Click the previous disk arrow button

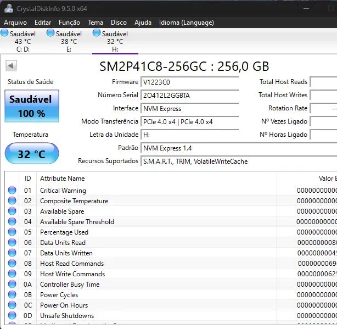pyautogui.click(x=11, y=65)
